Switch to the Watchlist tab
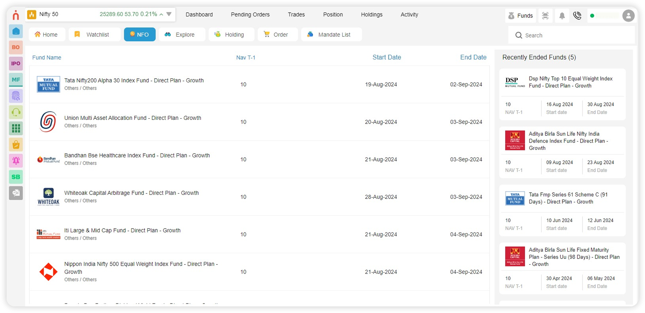Screen dimensions: 645x313 [x=94, y=35]
